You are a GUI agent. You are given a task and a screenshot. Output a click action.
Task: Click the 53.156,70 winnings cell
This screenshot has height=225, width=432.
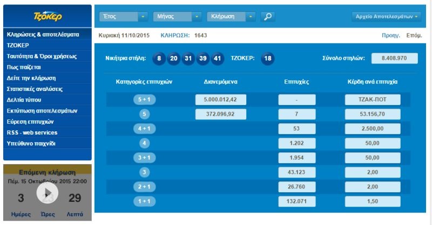(x=373, y=114)
